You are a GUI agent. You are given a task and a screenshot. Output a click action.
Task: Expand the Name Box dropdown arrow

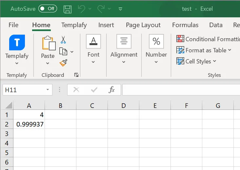[x=48, y=90]
